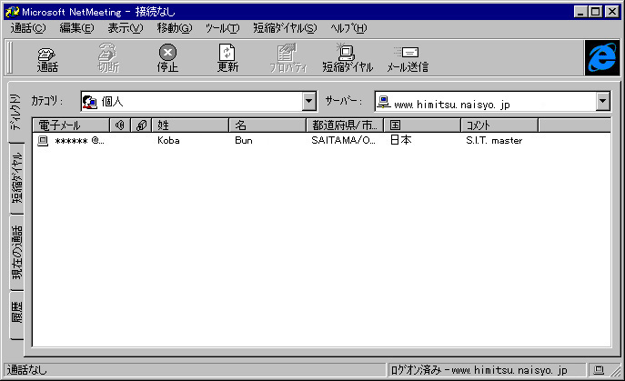
Task: Close the NetMeeting window
Action: (x=612, y=12)
